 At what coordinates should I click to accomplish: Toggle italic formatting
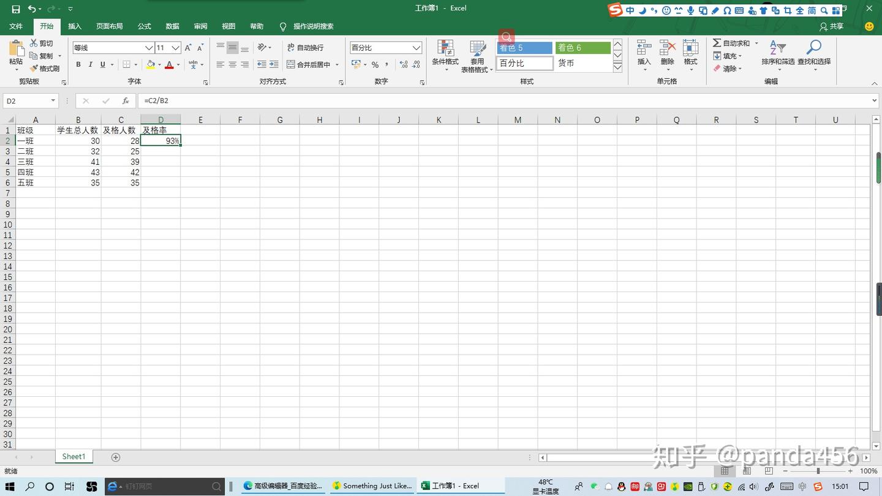click(x=91, y=64)
